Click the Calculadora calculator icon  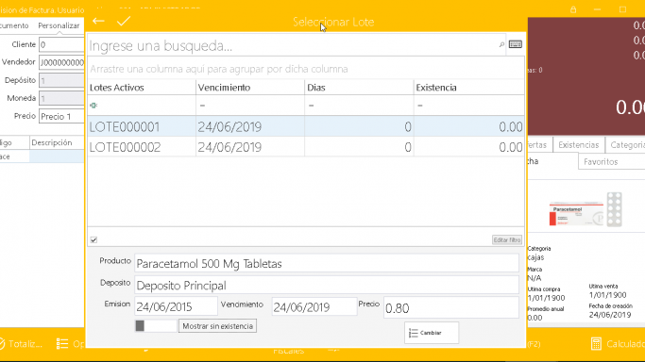tap(596, 343)
